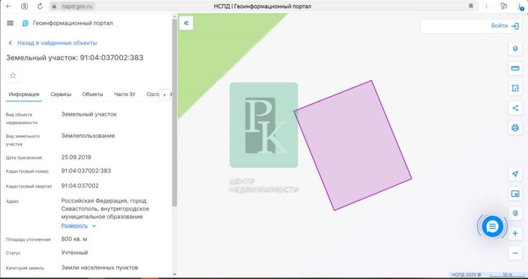The width and height of the screenshot is (528, 279).
Task: Open the browser extensions icon
Action: [x=504, y=6]
